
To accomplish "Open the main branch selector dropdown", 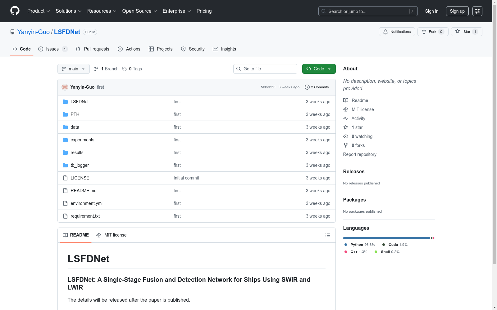I will (x=74, y=69).
